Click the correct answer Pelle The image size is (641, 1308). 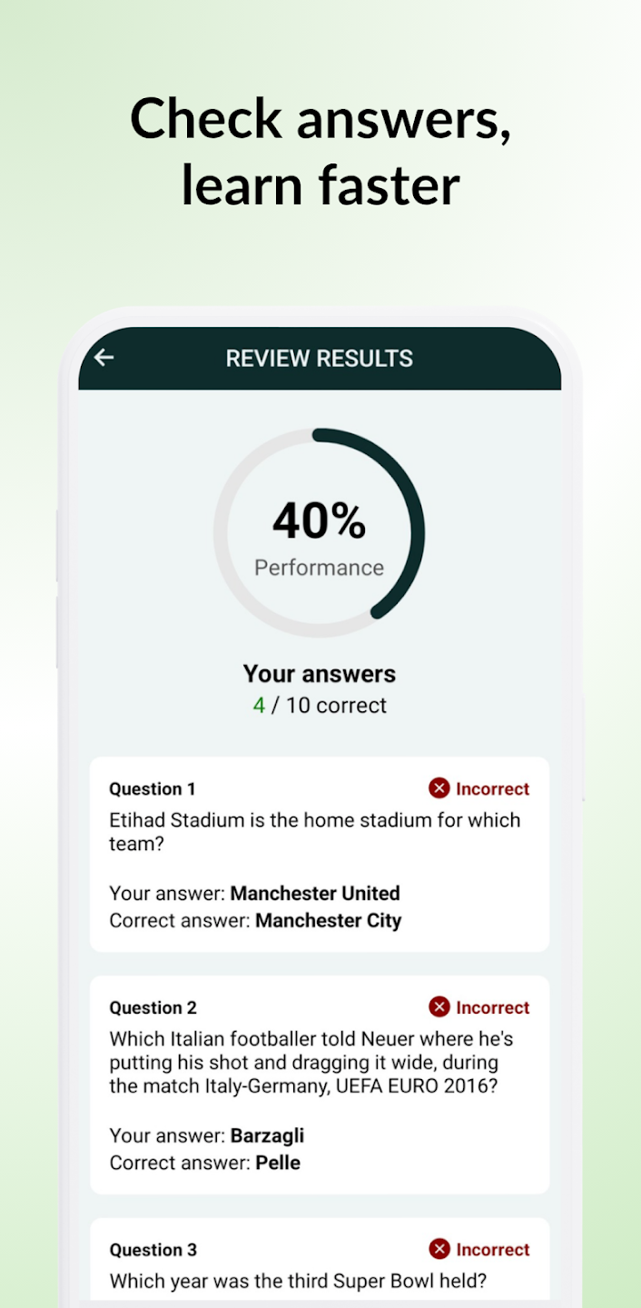278,1162
